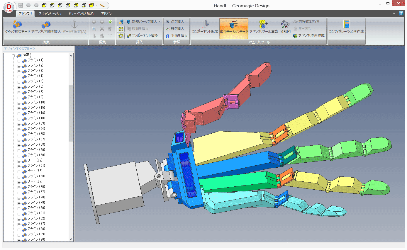
Task: Open アセンブリブール演算 assembly boolean tool
Action: [x=264, y=27]
